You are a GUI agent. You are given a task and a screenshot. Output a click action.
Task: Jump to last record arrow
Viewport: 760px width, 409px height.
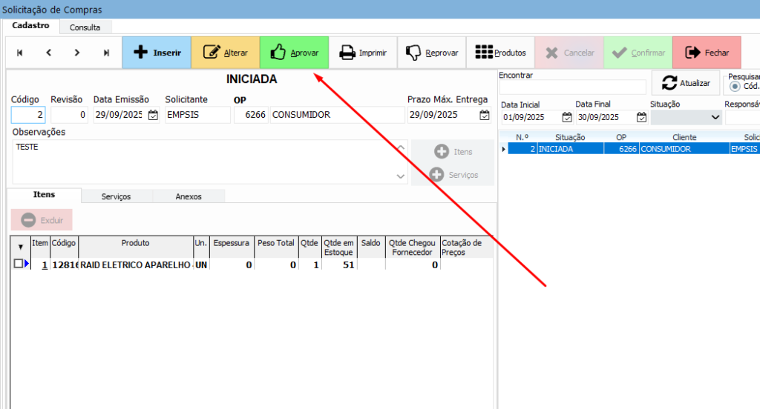point(106,53)
